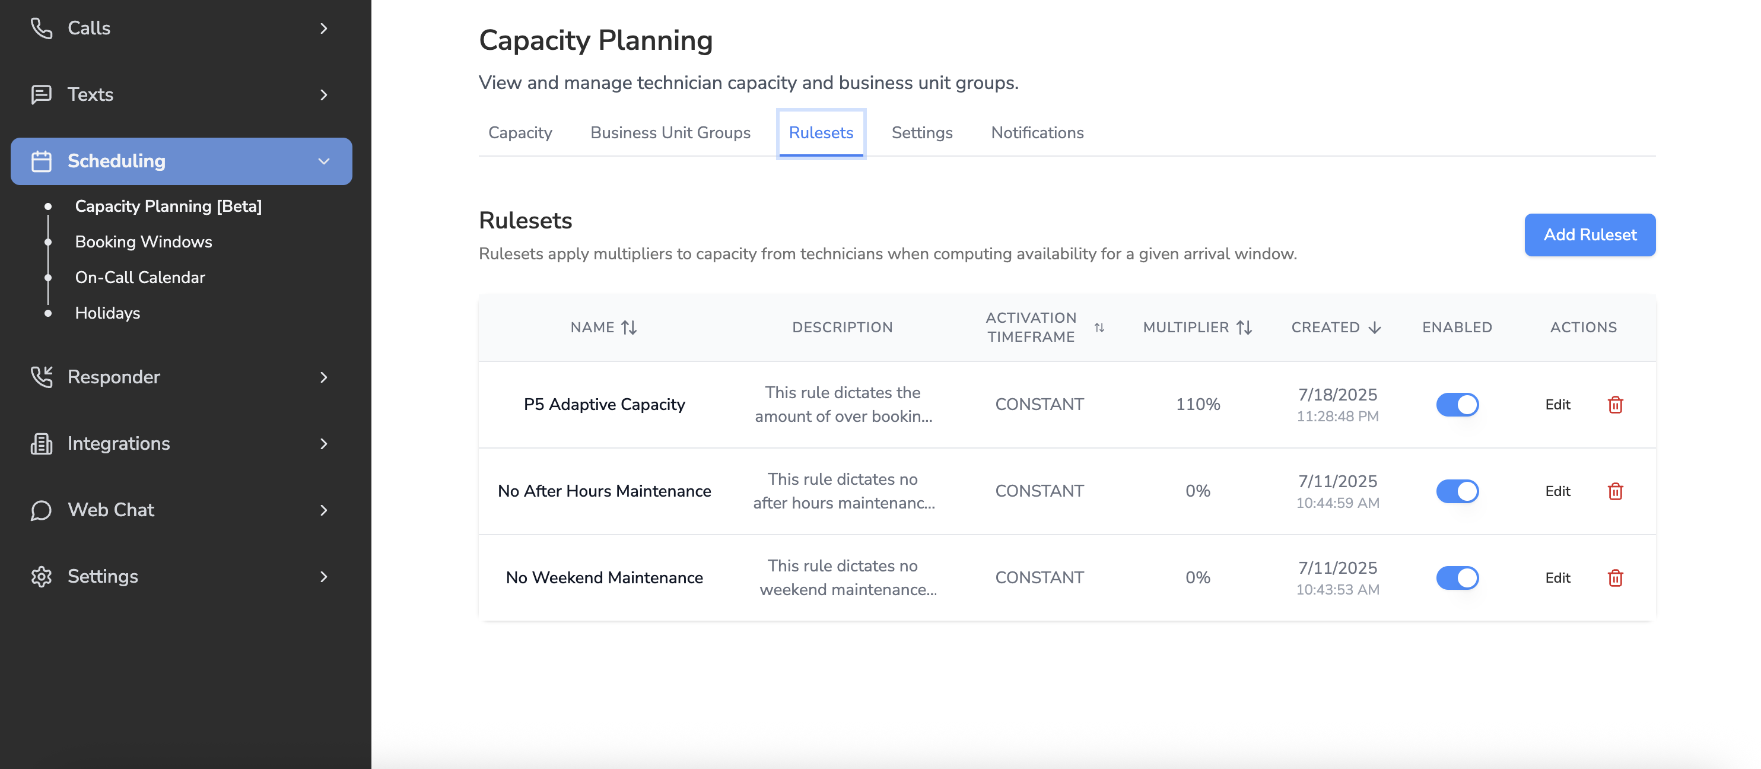The image size is (1761, 769).
Task: Click trash icon for No Weekend Maintenance
Action: pyautogui.click(x=1614, y=577)
